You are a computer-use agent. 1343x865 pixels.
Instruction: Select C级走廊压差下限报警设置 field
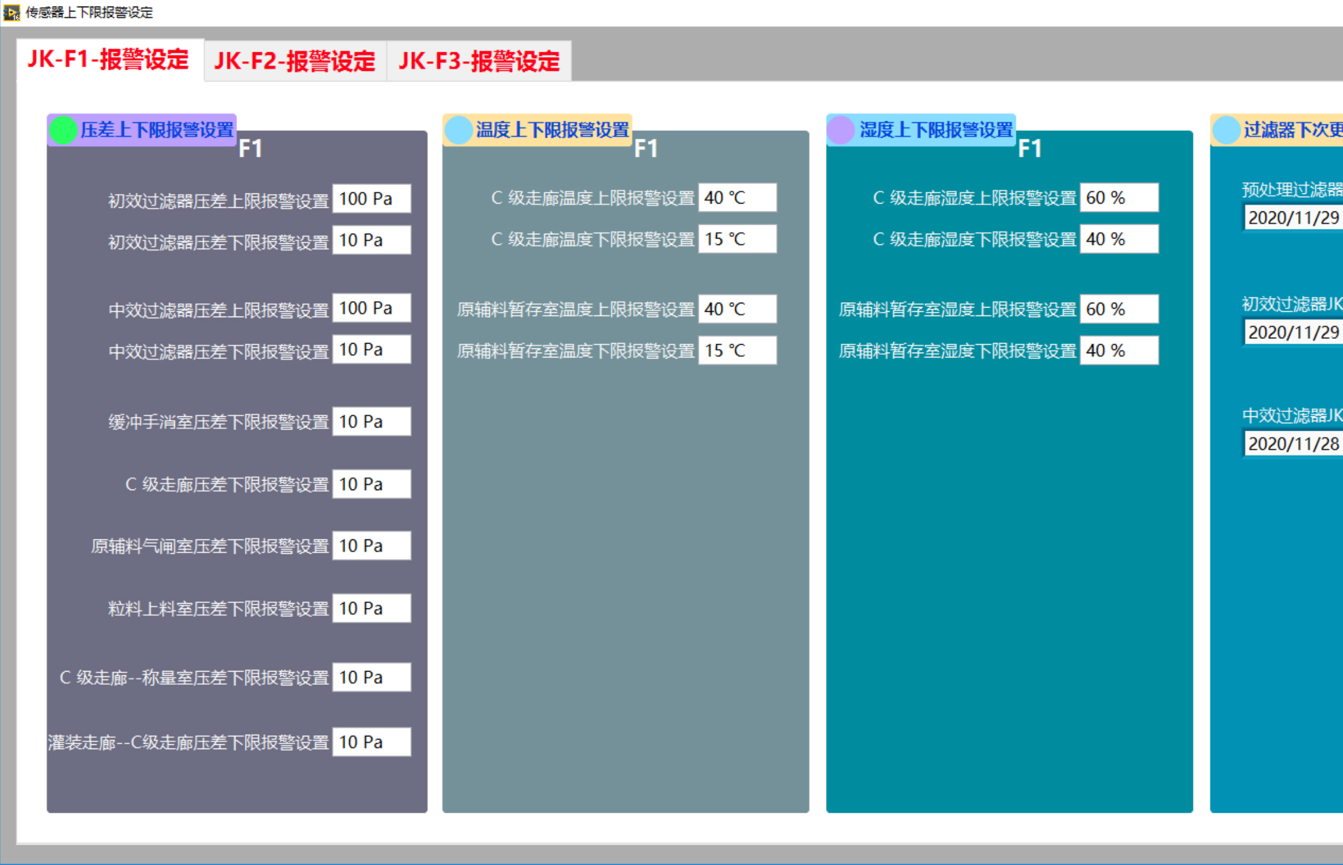point(372,484)
